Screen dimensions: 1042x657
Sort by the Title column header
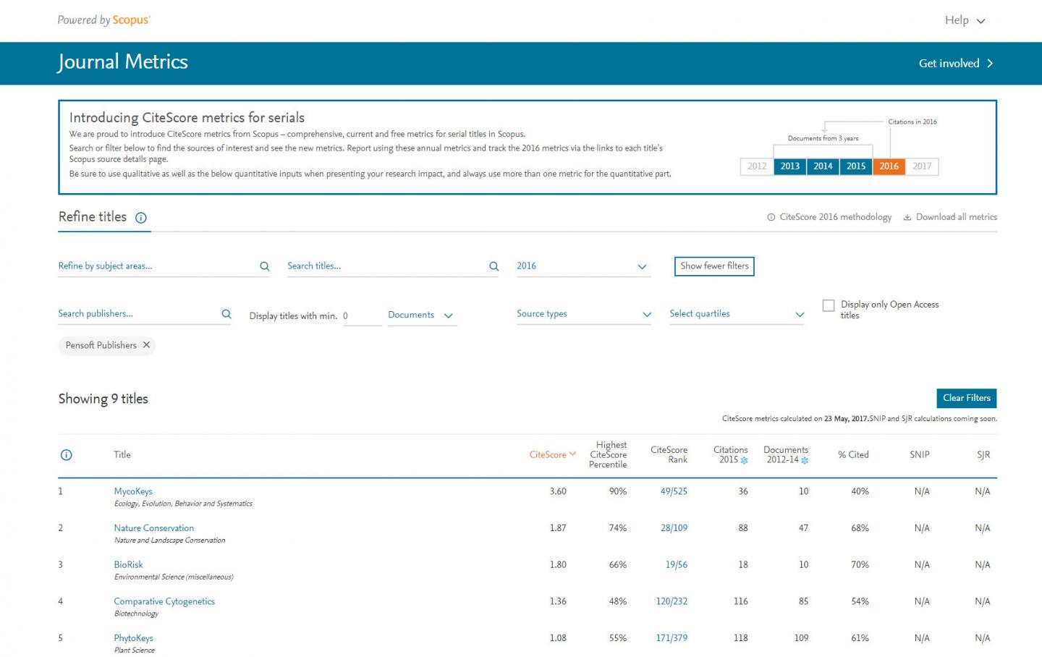pyautogui.click(x=122, y=454)
